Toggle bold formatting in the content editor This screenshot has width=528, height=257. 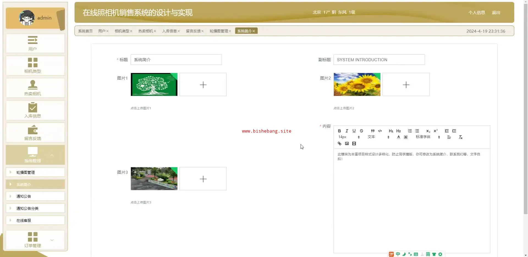click(339, 131)
